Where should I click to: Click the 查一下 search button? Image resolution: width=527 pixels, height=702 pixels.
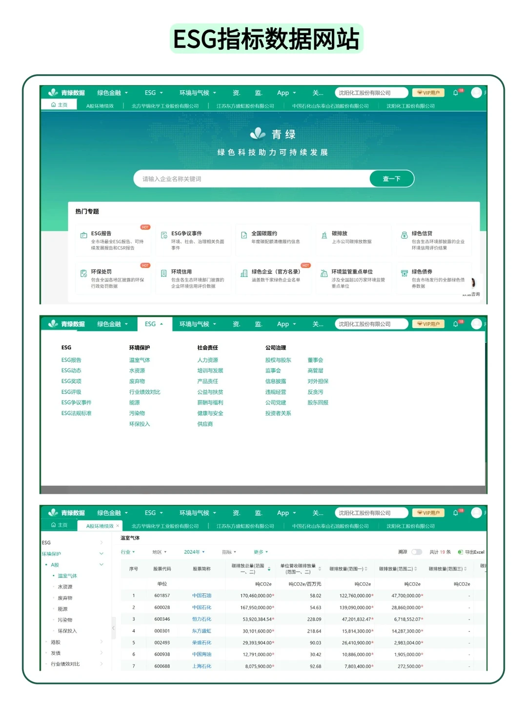click(391, 178)
